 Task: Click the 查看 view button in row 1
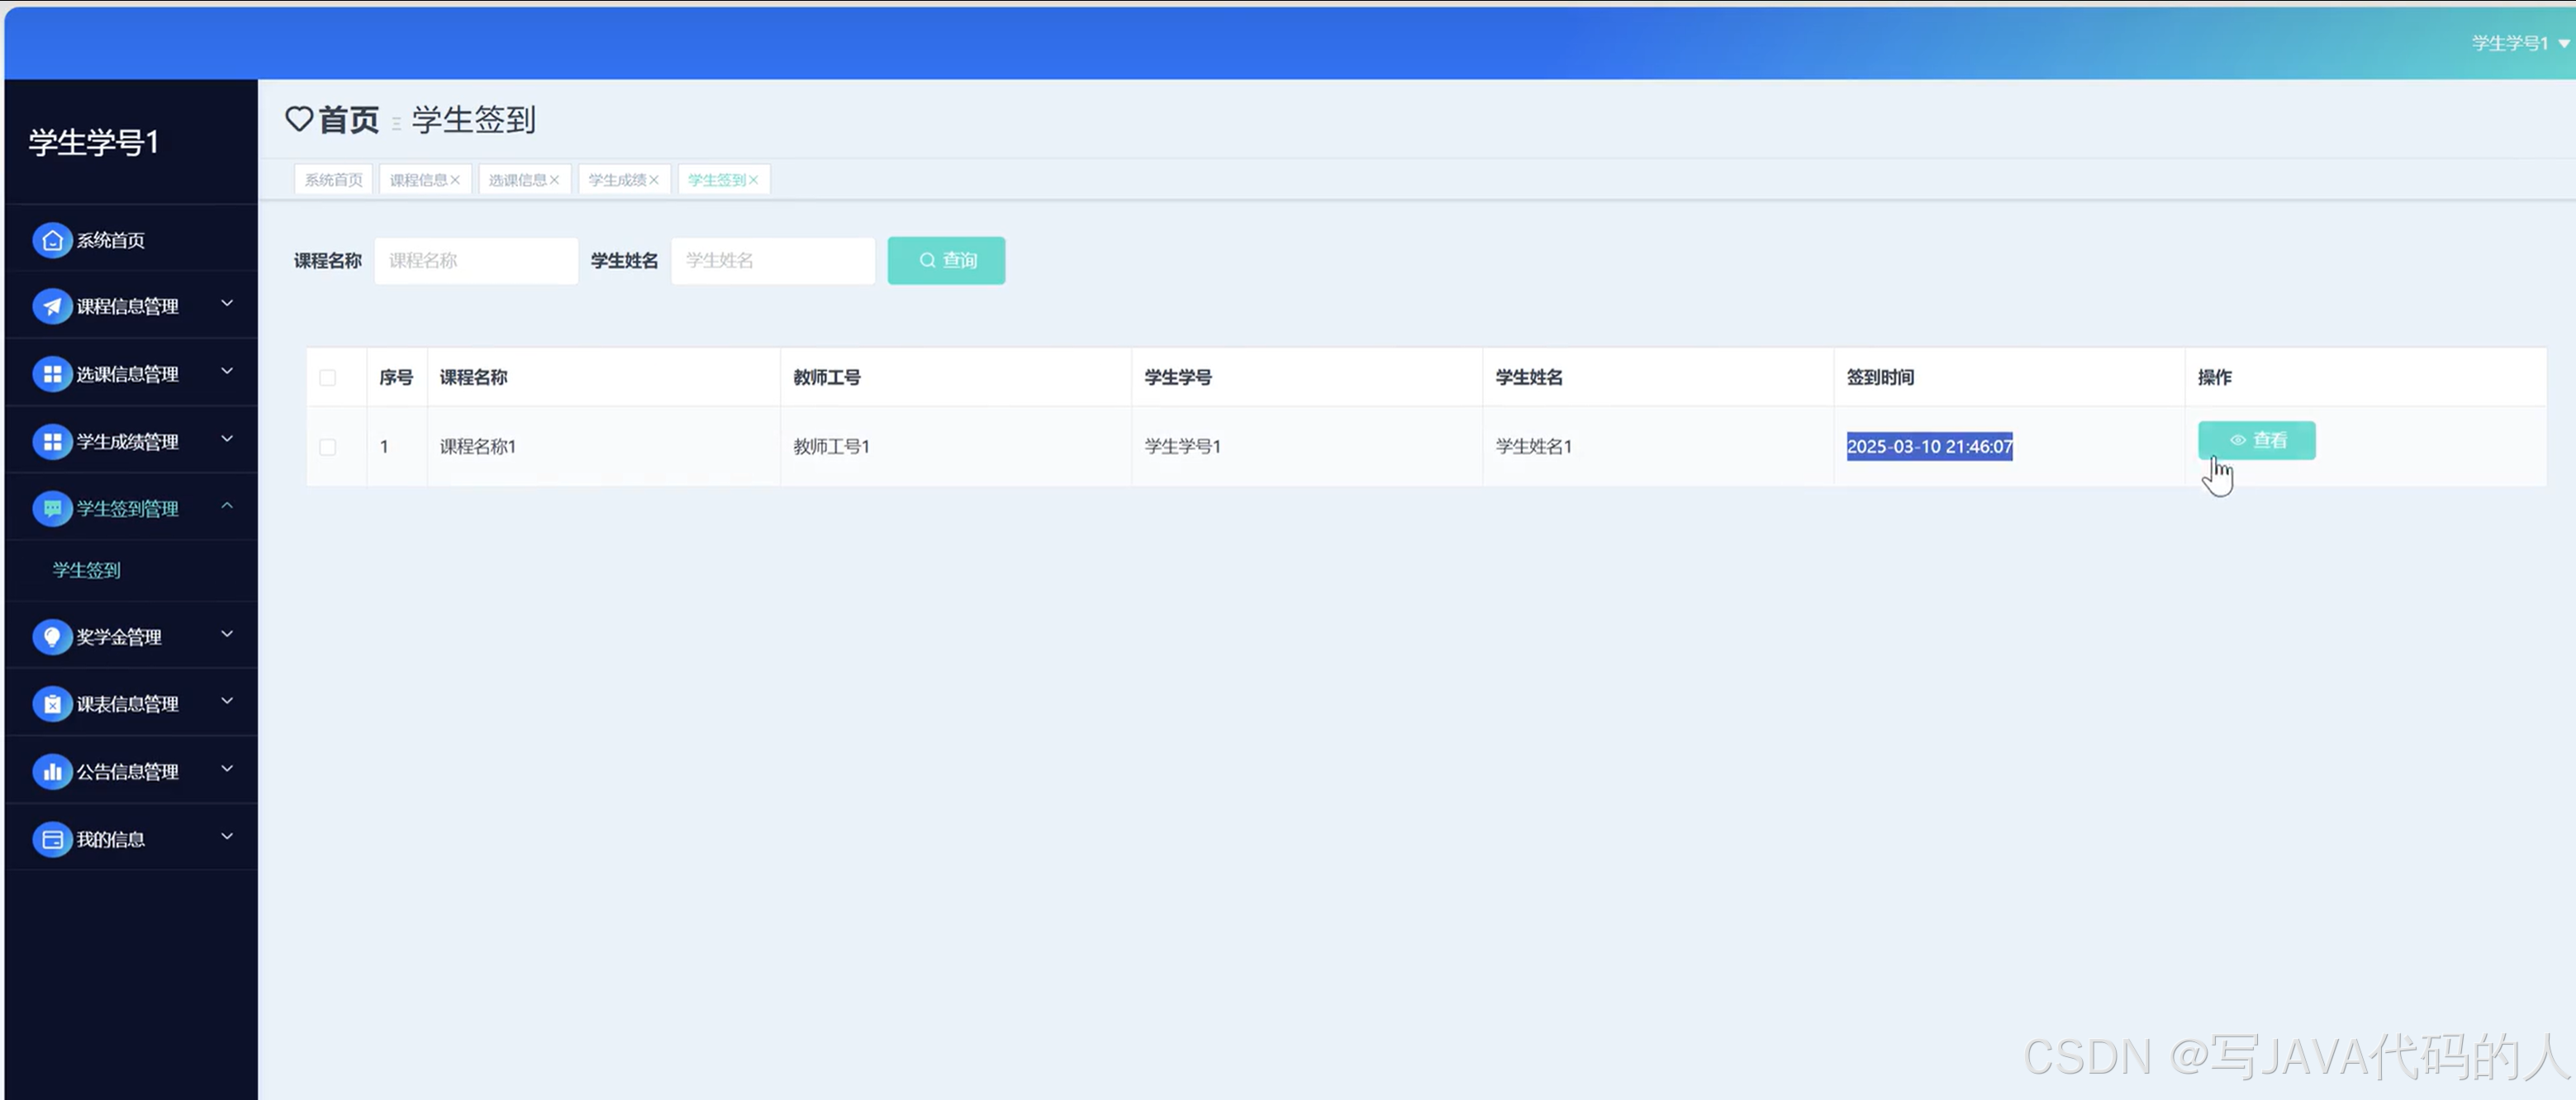2256,440
